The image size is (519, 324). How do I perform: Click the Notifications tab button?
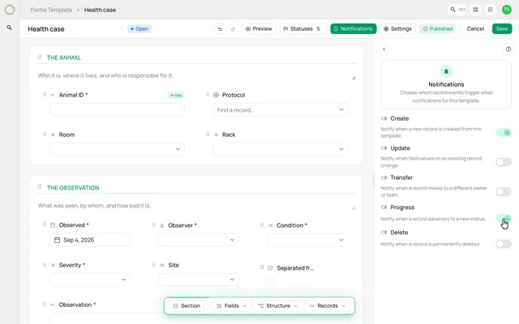click(354, 29)
